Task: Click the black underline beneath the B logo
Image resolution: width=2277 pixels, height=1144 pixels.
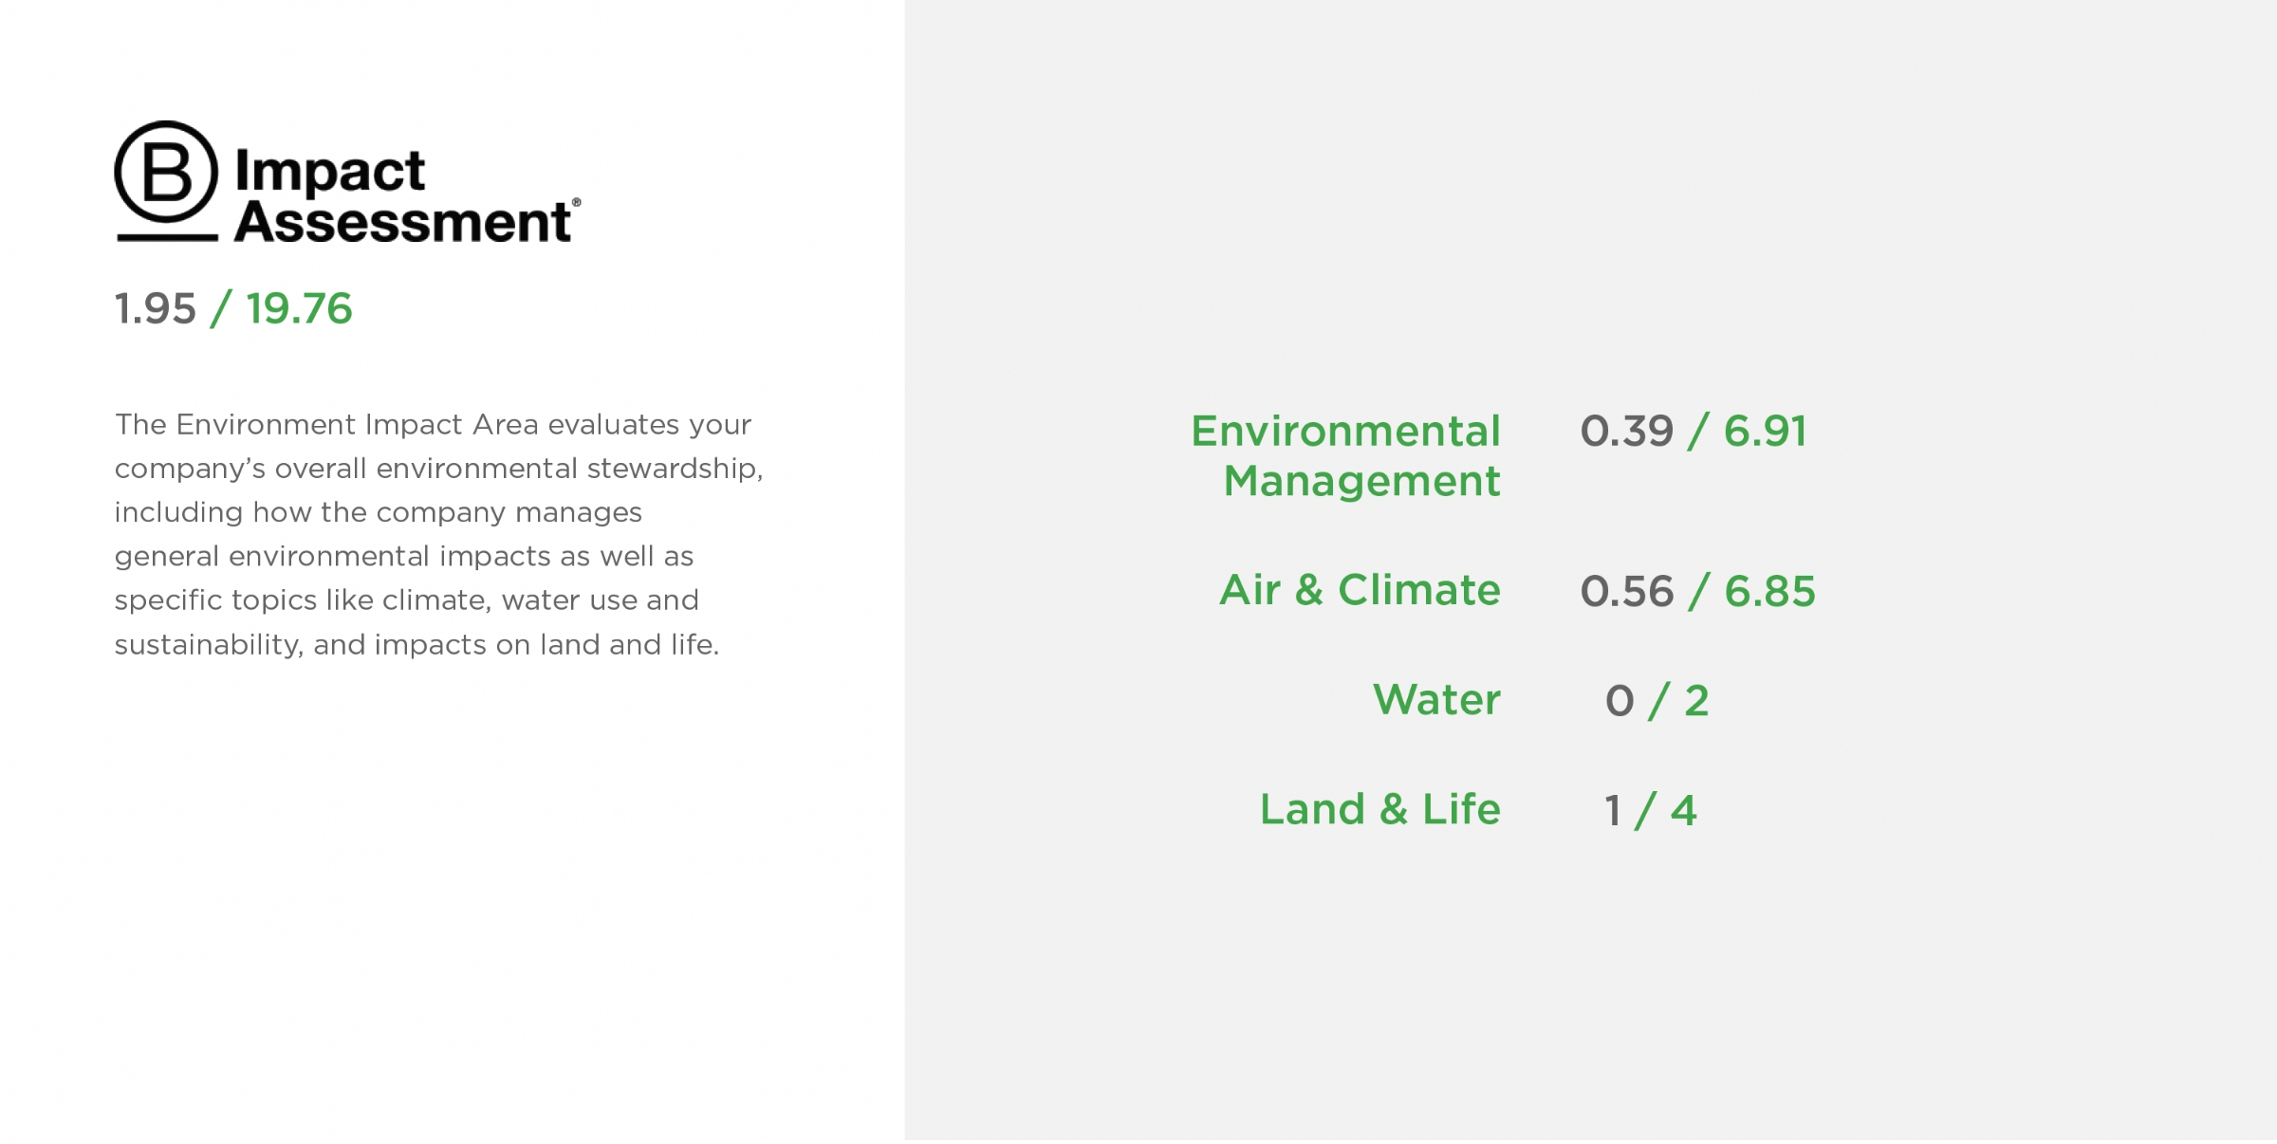Action: [167, 237]
